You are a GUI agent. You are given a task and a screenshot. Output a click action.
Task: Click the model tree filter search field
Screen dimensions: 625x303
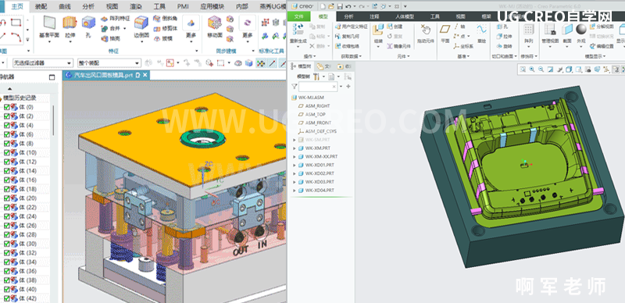tap(318, 86)
